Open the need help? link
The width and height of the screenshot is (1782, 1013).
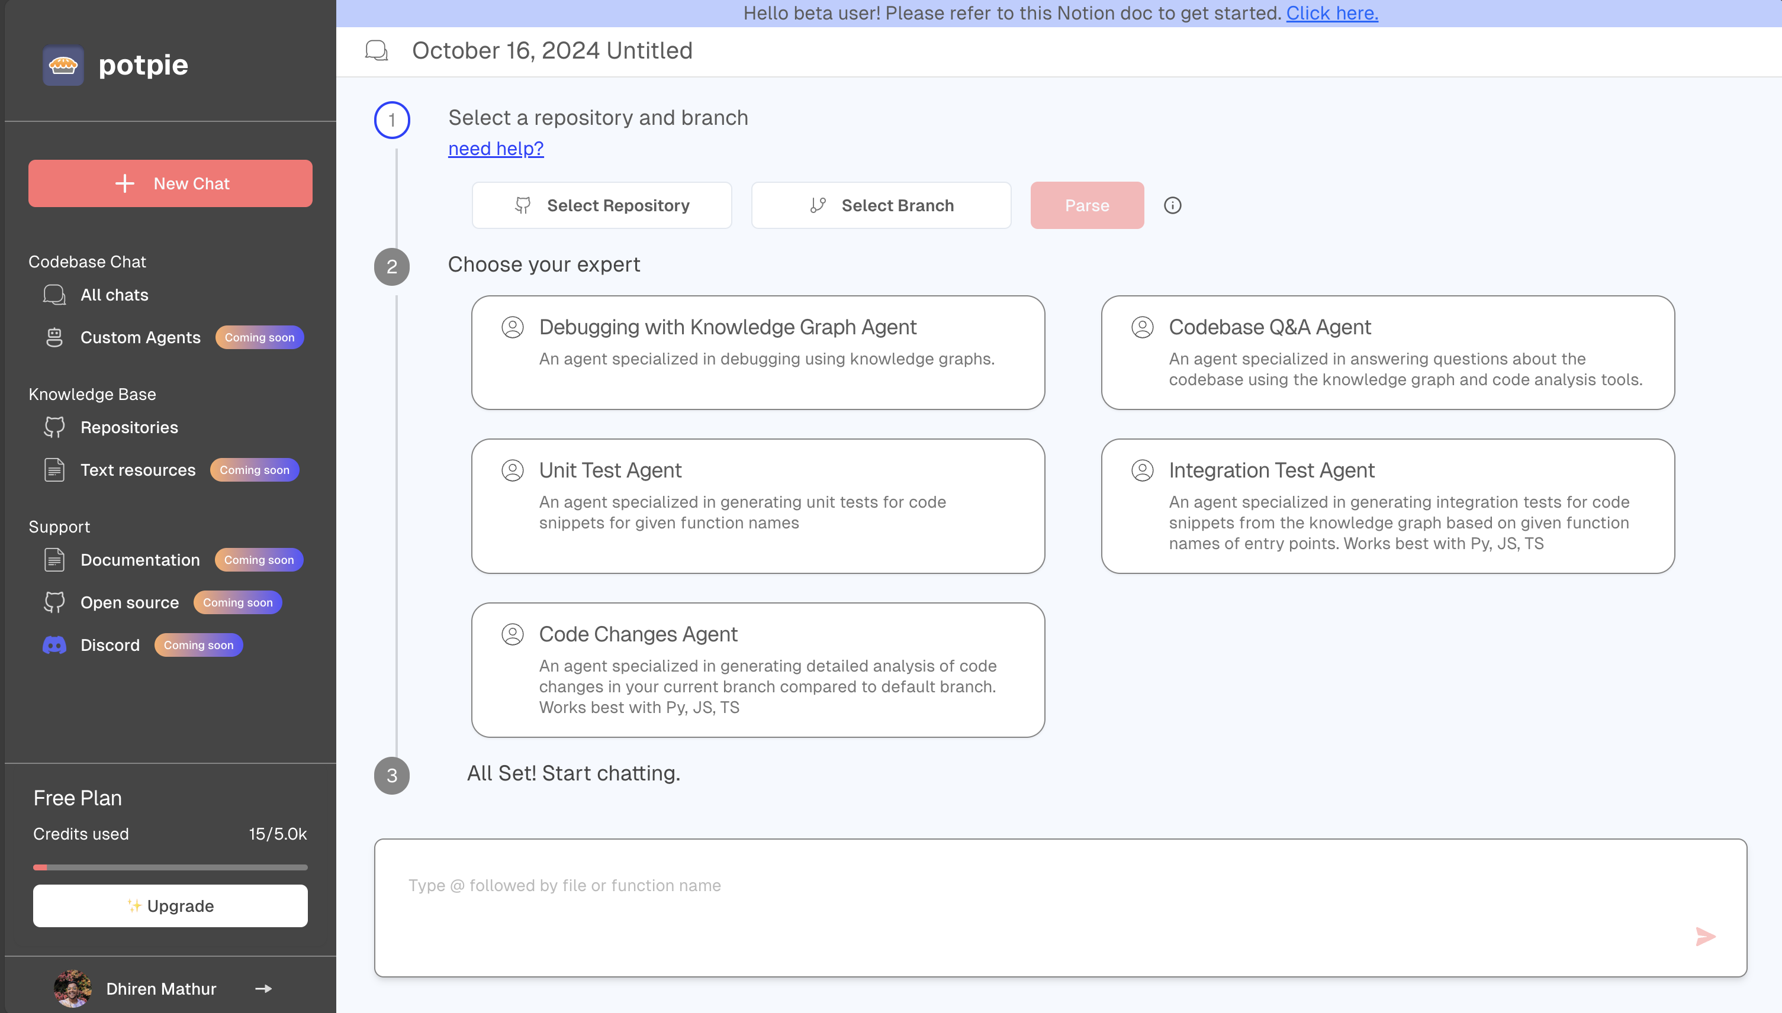tap(496, 149)
